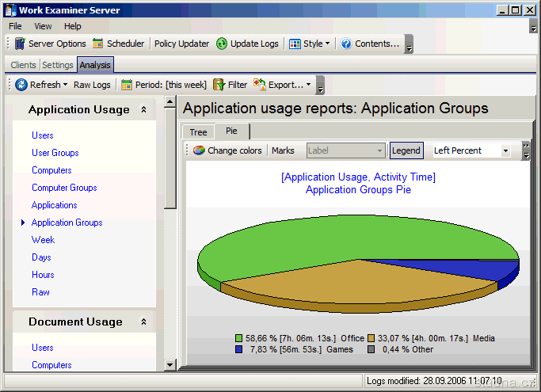Click the Change colors palette icon
This screenshot has height=392, width=541.
200,150
